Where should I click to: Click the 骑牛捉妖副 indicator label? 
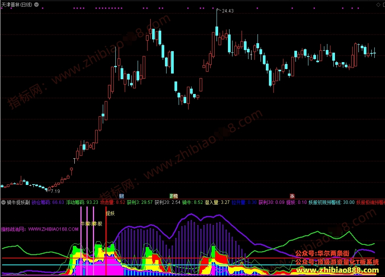pos(19,202)
